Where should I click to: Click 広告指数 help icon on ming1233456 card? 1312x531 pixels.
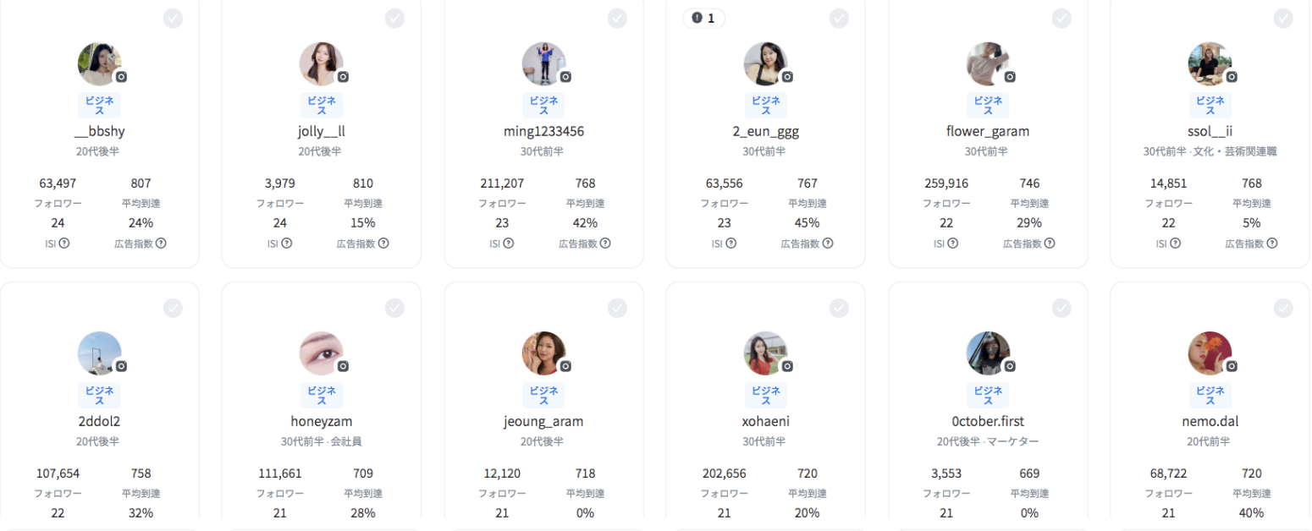pos(606,244)
